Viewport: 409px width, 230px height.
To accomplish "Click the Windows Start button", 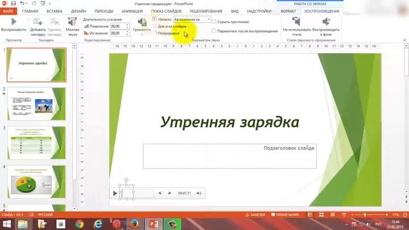I will 6,224.
